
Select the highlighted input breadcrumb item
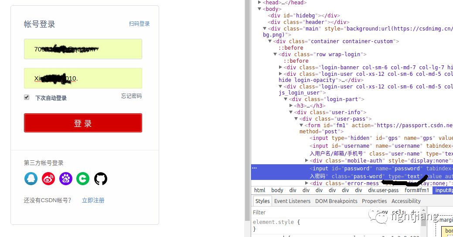tap(443, 190)
